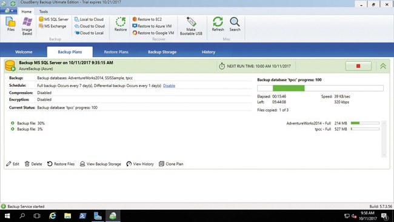Delete the backup plan
Image resolution: width=394 pixels, height=222 pixels.
click(33, 164)
